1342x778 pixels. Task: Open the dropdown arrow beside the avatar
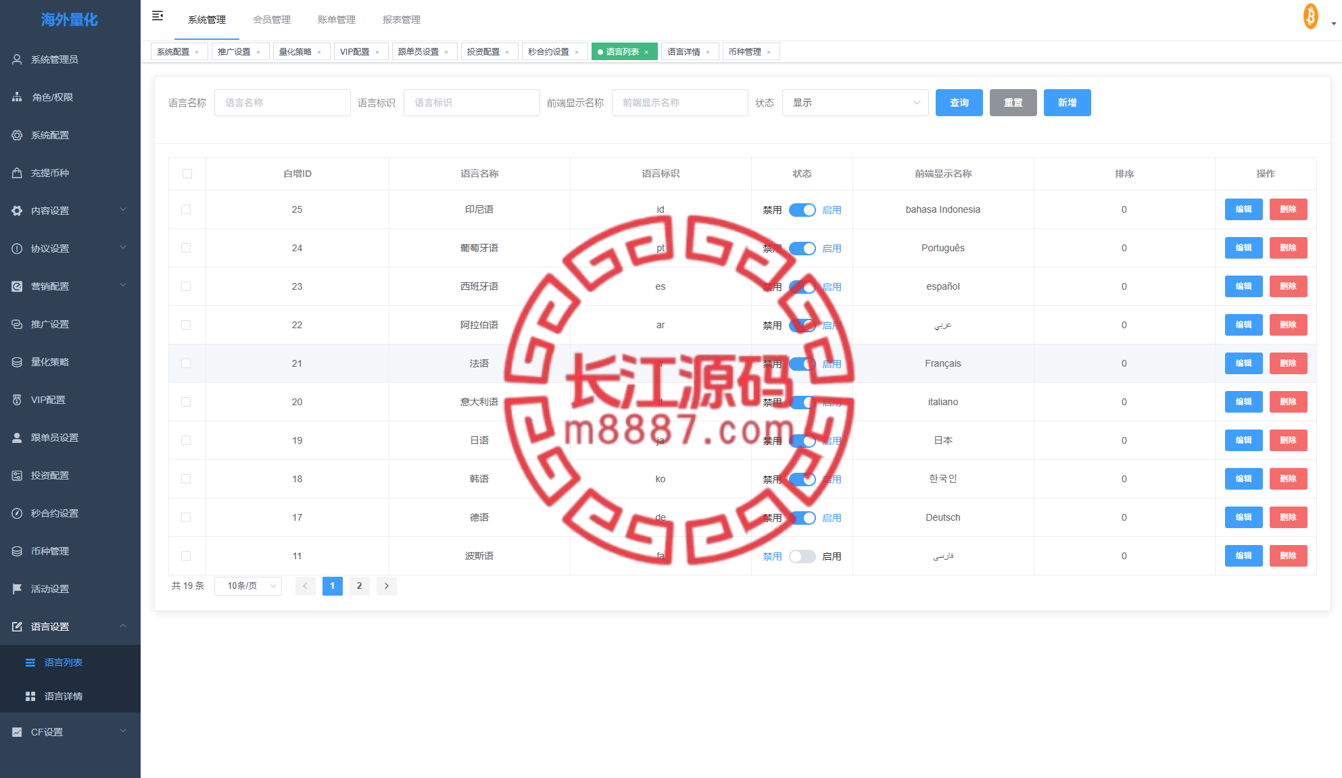tap(1333, 24)
